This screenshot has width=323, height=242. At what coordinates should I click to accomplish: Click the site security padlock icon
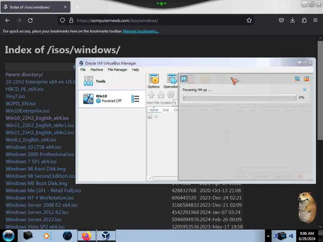[71, 20]
